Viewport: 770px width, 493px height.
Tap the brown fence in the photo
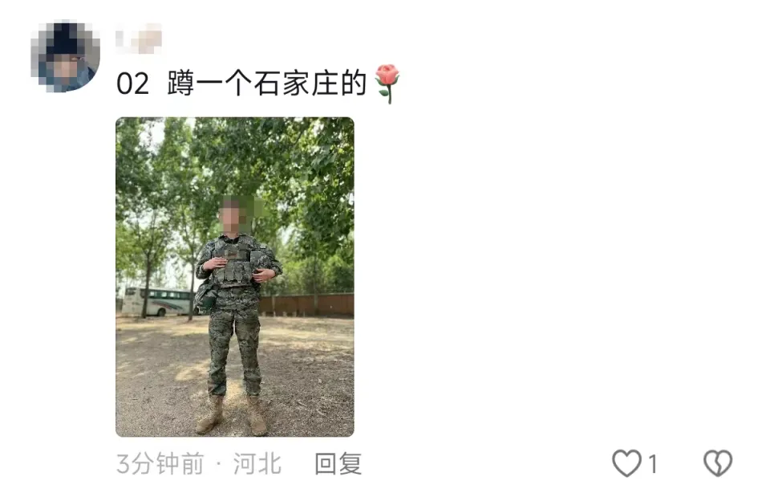(306, 305)
